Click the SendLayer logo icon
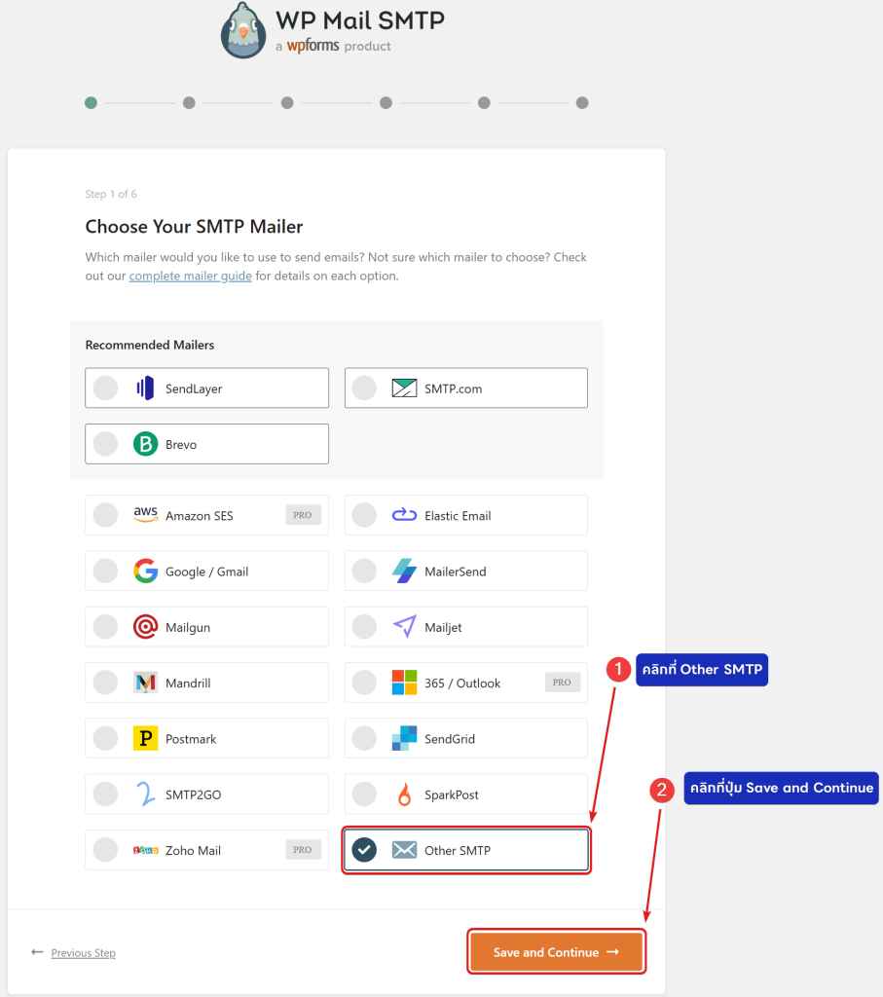Screen dimensions: 883x997 point(145,388)
